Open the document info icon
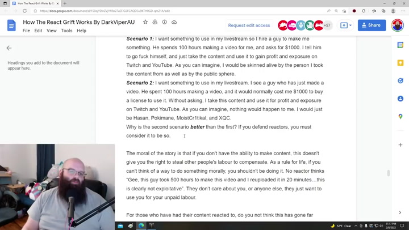The image size is (409, 230). [164, 22]
